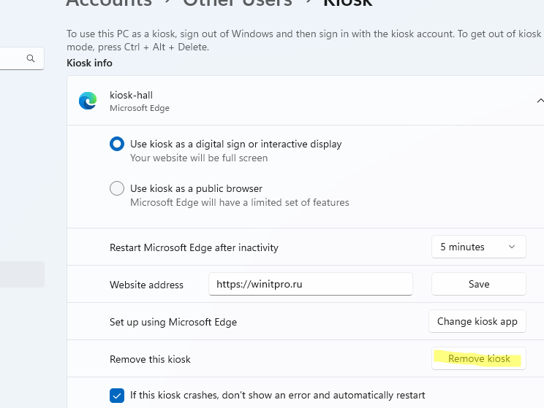Uncheck automatic restart on kiosk crash
The height and width of the screenshot is (408, 544).
(117, 395)
